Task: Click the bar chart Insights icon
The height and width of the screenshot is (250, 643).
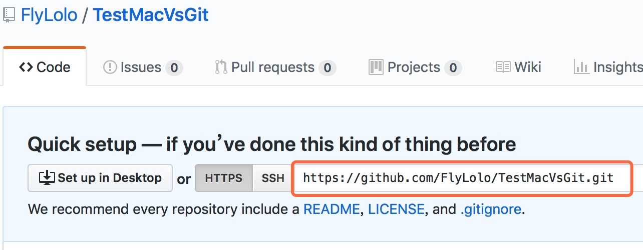Action: coord(581,67)
